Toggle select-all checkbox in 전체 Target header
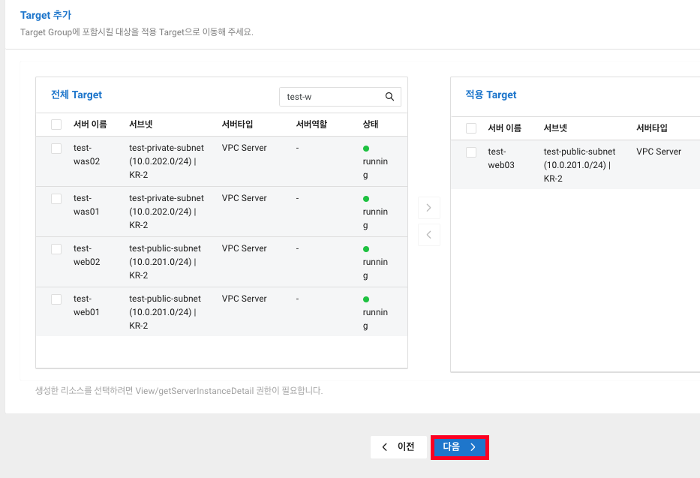Viewport: 700px width, 478px height. (x=56, y=125)
